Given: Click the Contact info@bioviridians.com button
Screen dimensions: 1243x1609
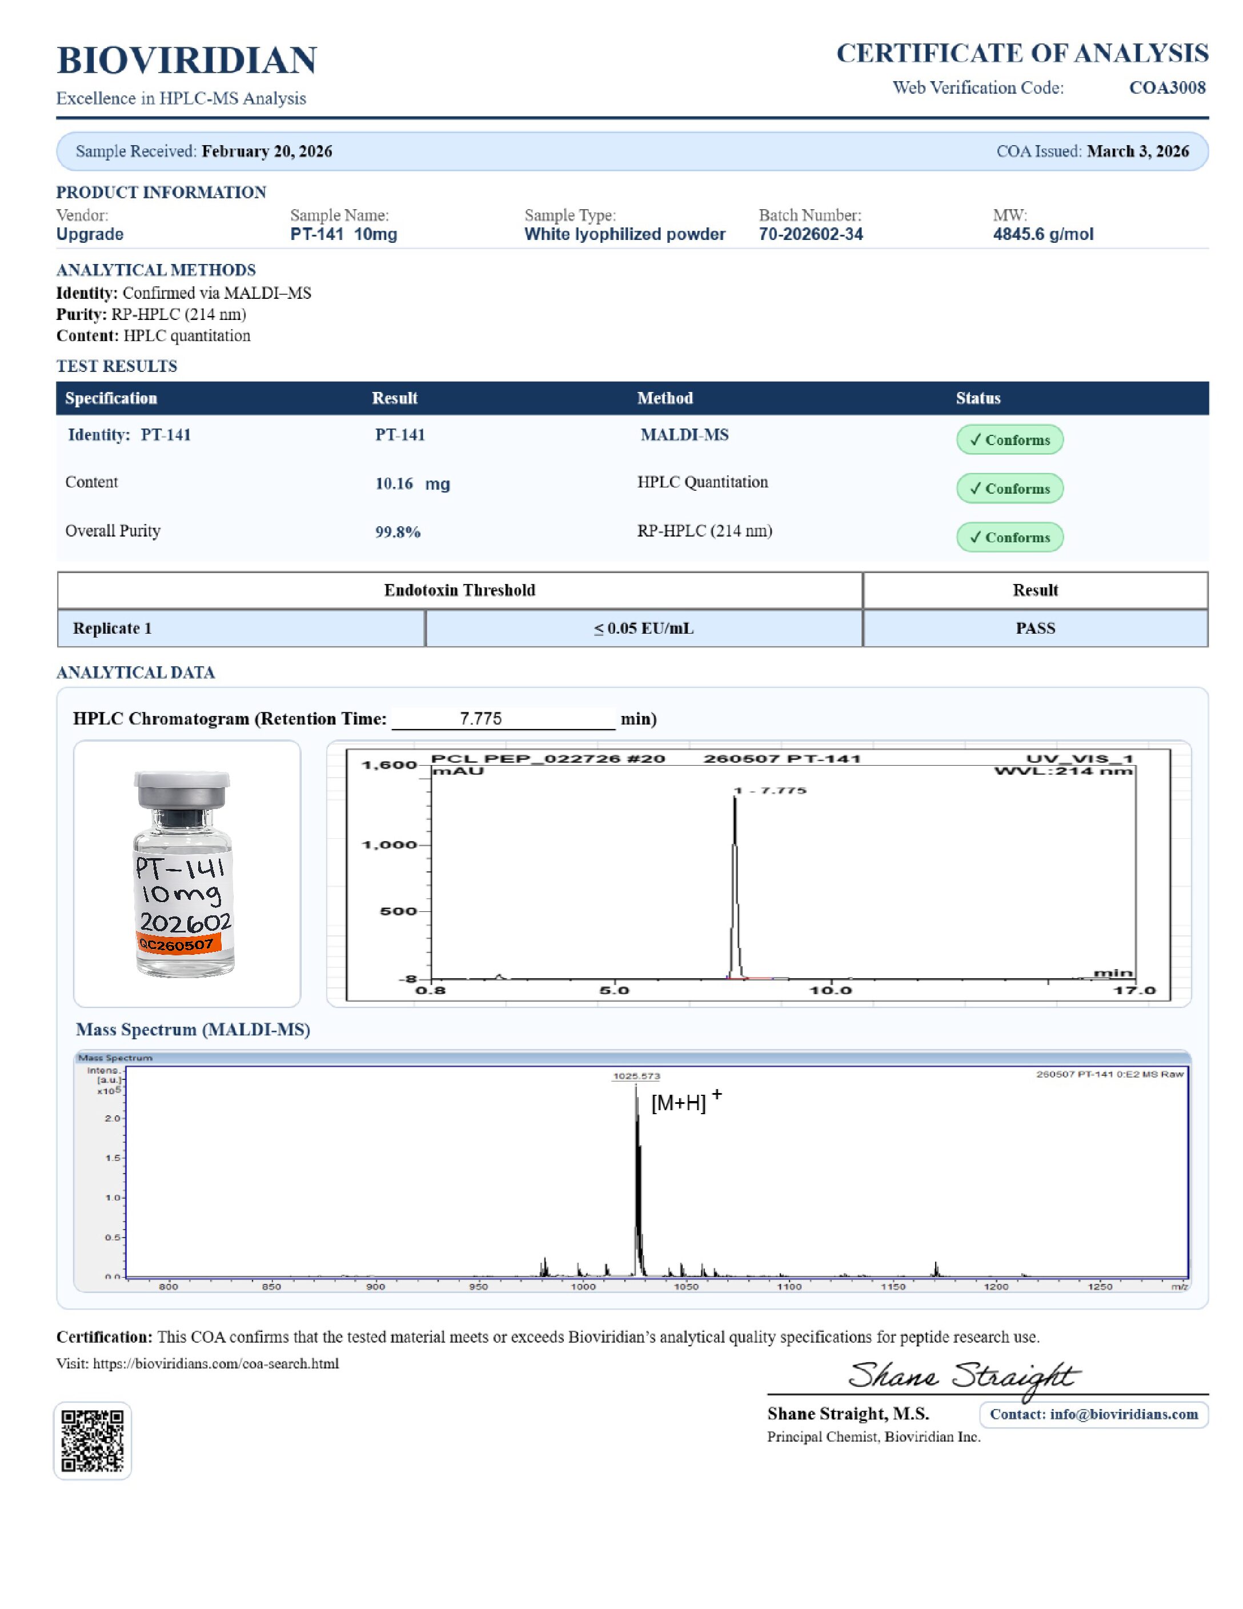Looking at the screenshot, I should [1093, 1415].
